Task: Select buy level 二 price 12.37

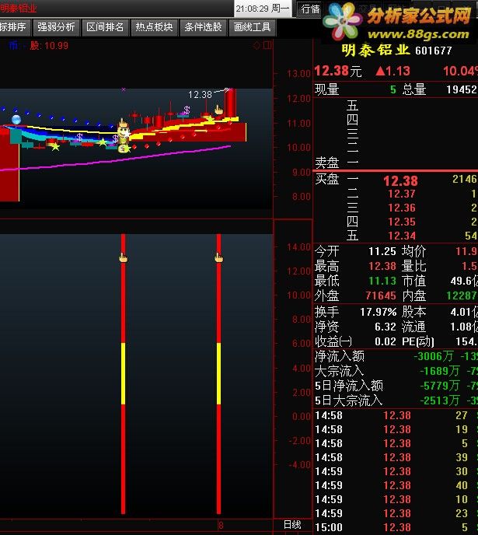Action: (x=402, y=194)
